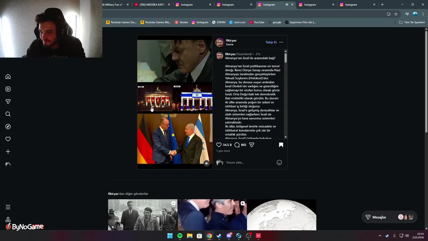Open the Instagram bookmark in bookmarks bar
This screenshot has height=241, width=428.
[200, 22]
